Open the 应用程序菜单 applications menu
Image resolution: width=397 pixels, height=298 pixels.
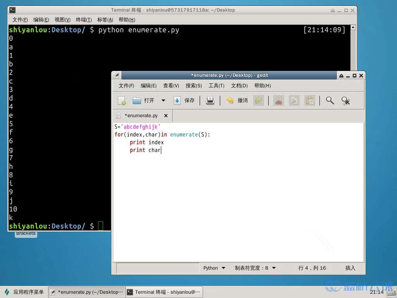tap(24, 292)
